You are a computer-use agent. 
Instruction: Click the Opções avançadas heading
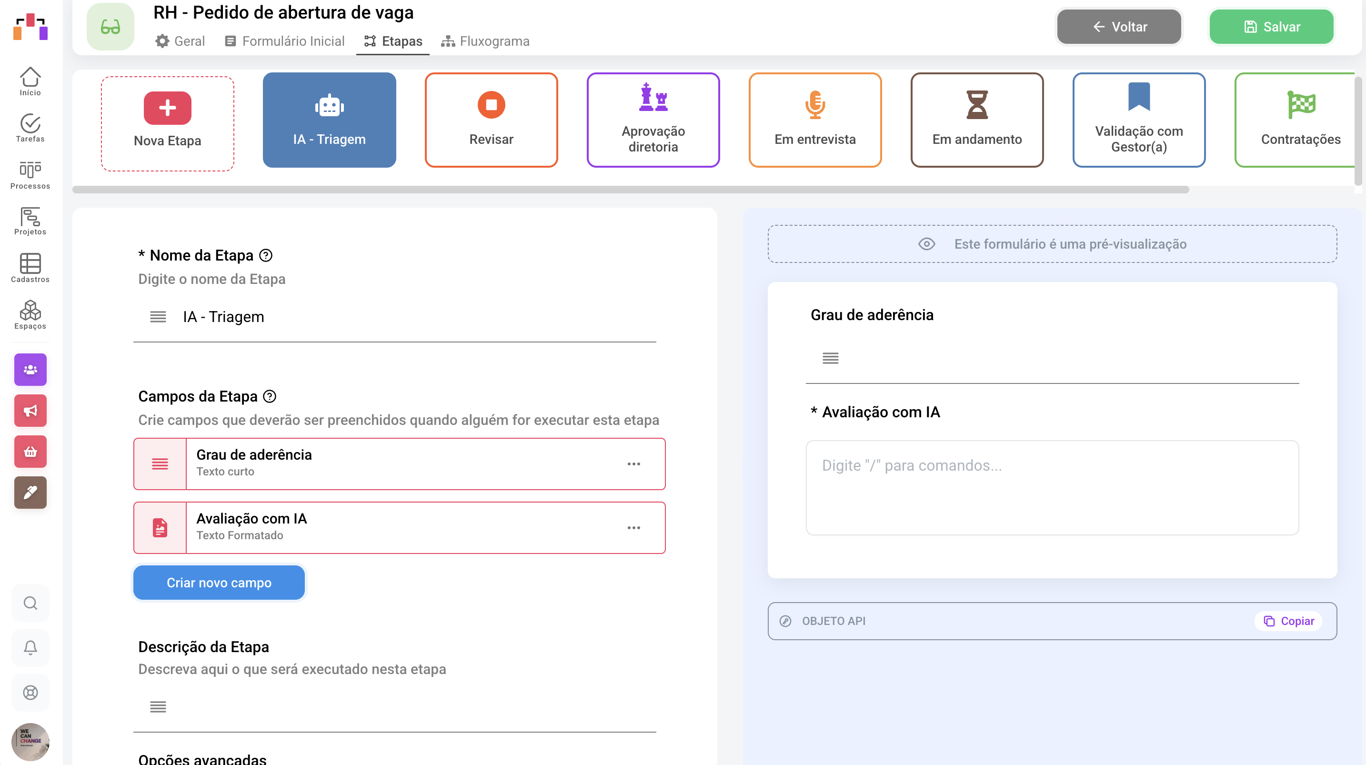(202, 759)
